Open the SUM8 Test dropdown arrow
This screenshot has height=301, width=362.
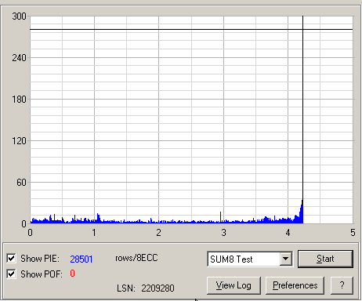click(286, 259)
